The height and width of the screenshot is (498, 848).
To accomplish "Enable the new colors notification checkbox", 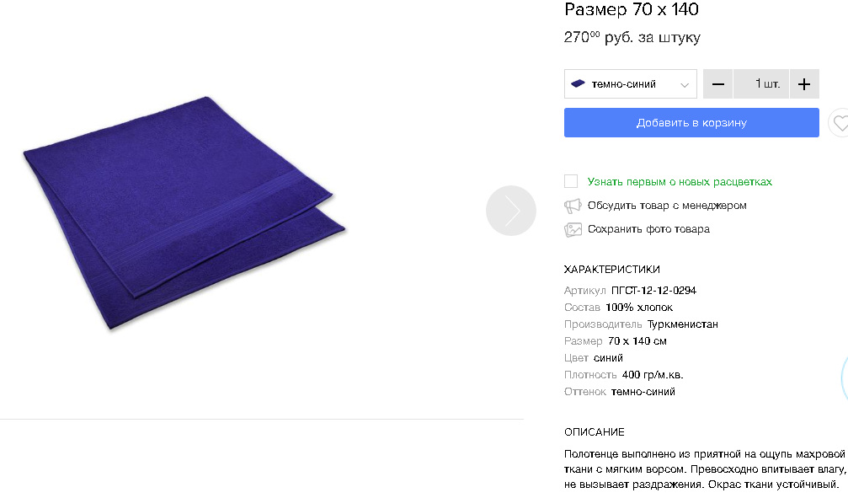I will point(571,181).
